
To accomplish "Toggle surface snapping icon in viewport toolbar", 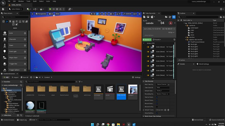I will coord(107,14).
